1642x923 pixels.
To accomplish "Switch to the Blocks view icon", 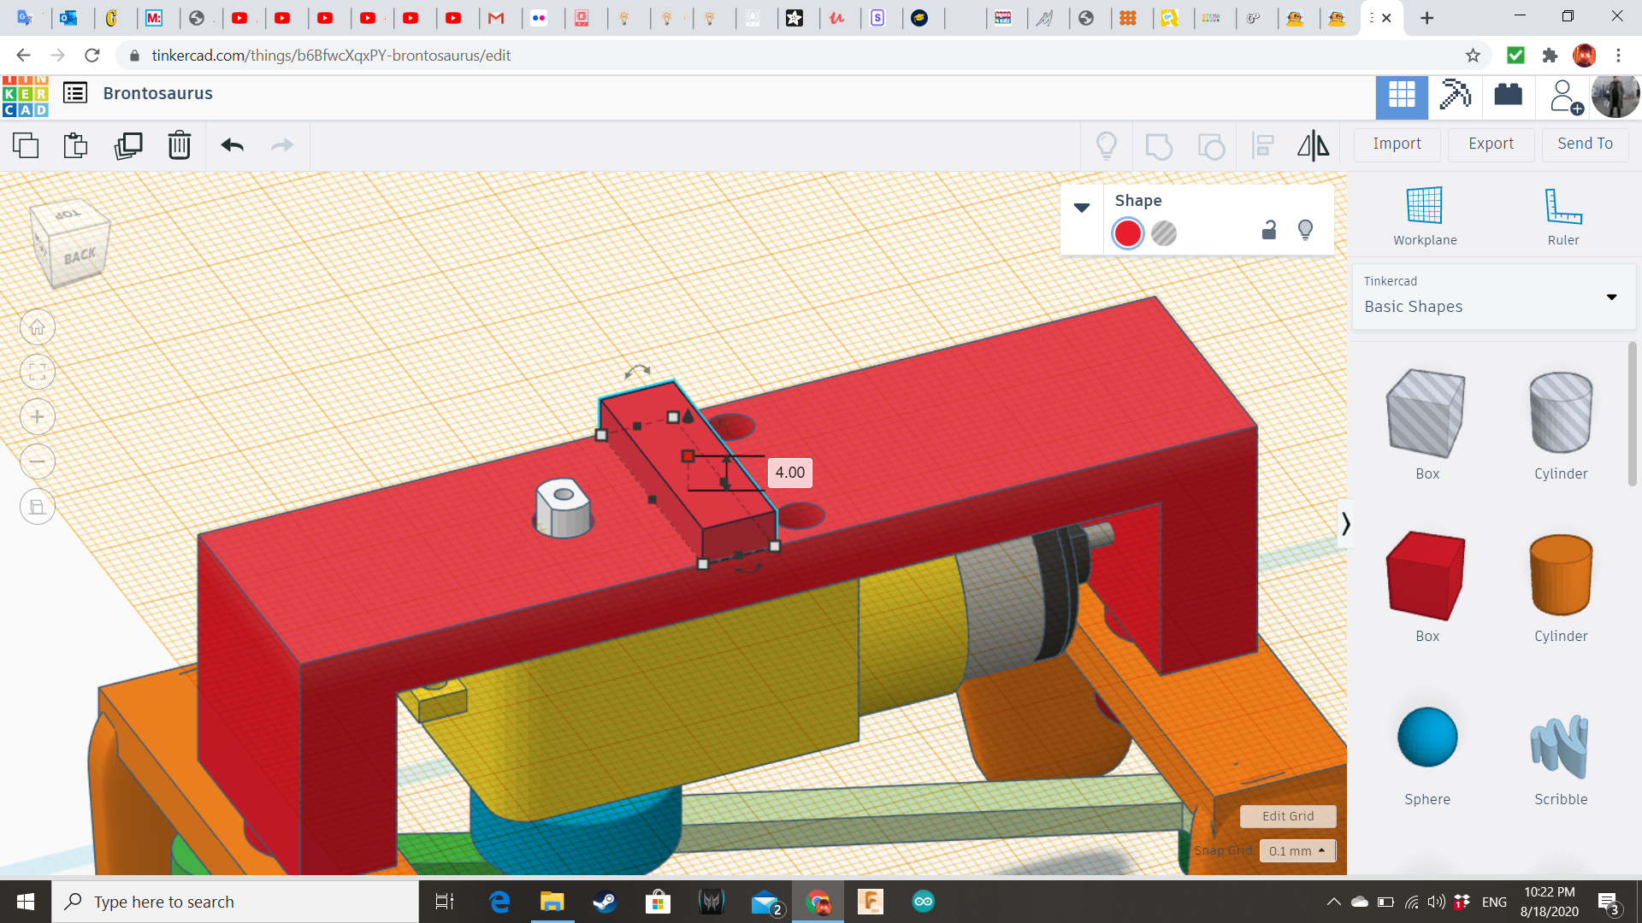I will tap(1455, 95).
